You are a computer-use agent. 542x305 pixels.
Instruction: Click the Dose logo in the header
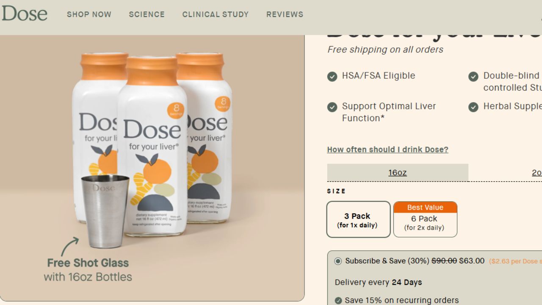point(24,14)
